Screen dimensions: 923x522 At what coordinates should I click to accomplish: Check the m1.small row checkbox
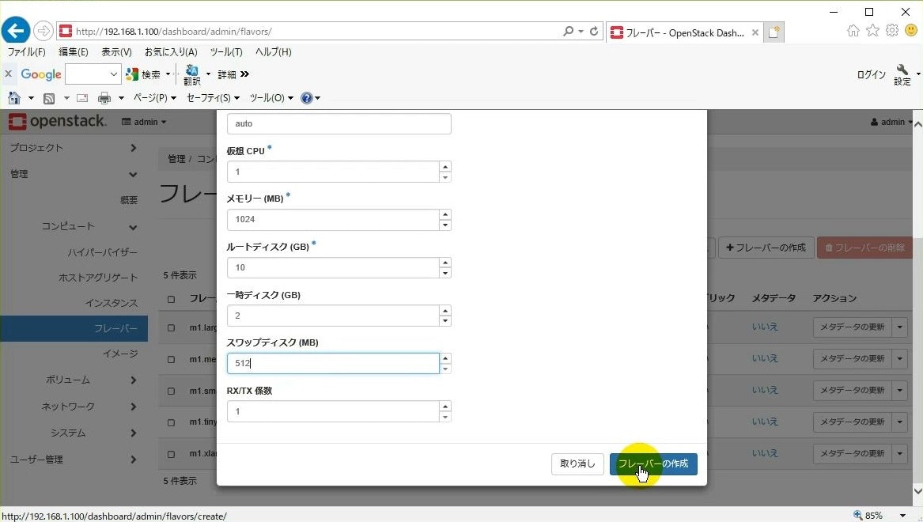coord(172,391)
